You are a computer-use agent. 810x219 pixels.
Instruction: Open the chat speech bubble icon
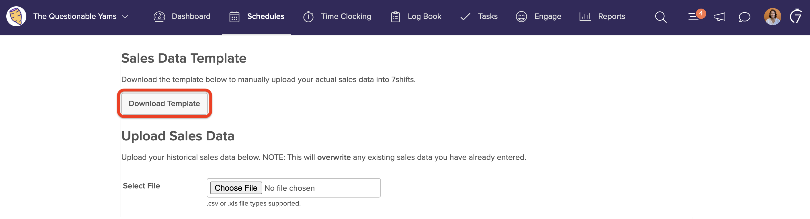click(x=744, y=17)
